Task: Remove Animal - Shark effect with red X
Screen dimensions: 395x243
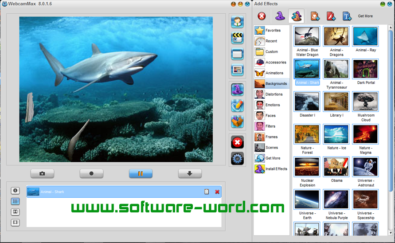Action: click(217, 192)
